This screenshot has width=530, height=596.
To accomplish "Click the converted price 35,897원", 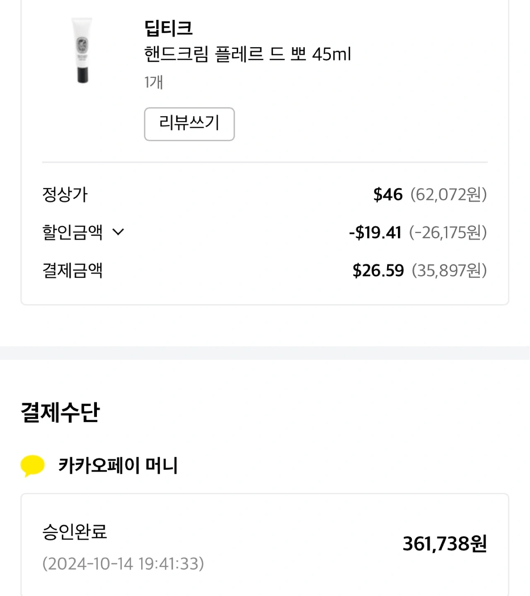I will coord(449,271).
